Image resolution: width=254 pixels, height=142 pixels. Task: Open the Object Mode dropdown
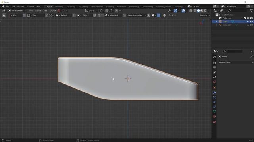(x=17, y=11)
